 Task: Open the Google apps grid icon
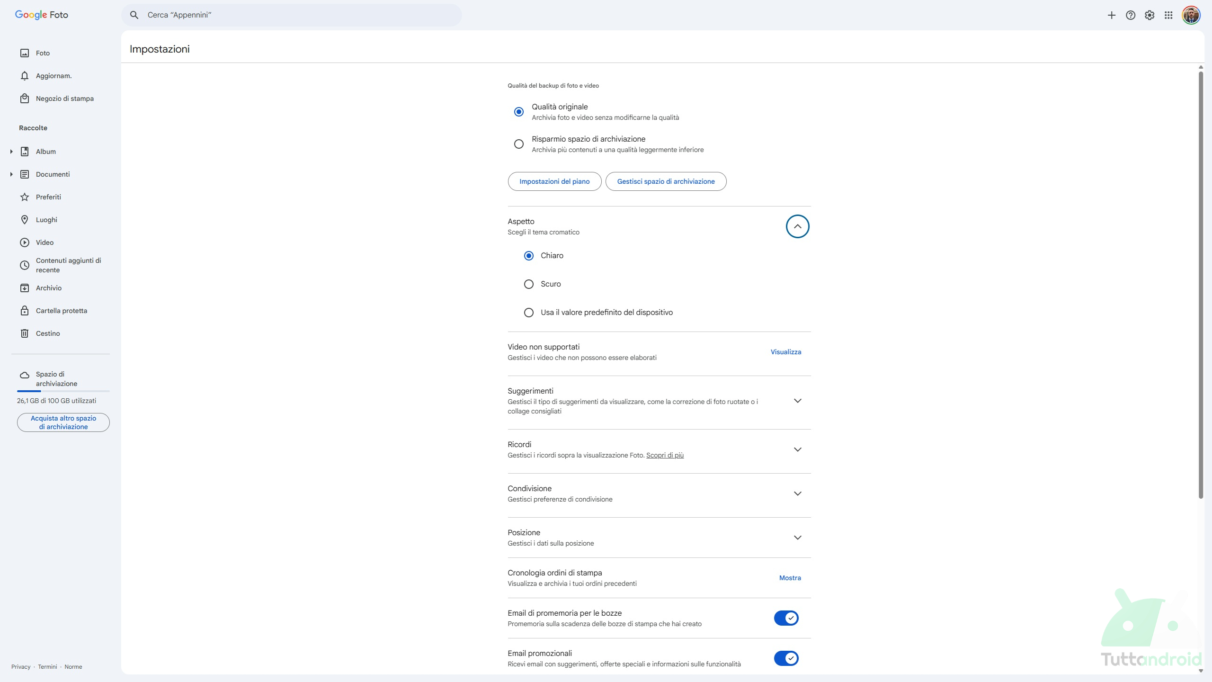[1168, 15]
